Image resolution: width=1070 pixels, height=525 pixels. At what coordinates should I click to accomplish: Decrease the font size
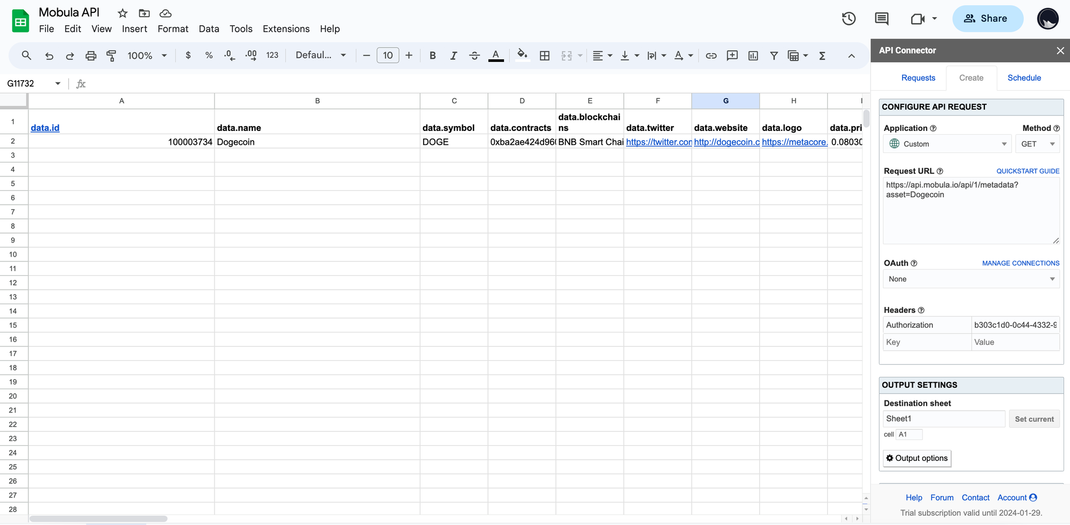click(x=366, y=56)
